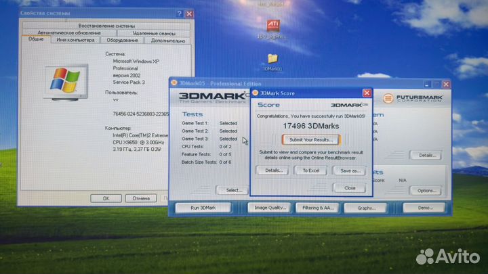Screen dimensions: 488x274
Task: Open Автоматическое обновление tab
Action: tap(69, 32)
